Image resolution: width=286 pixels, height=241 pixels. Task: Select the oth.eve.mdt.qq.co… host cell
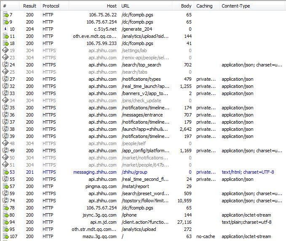click(x=94, y=36)
